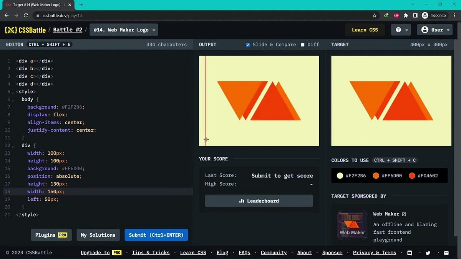Click the question mark help icon
The width and height of the screenshot is (461, 259).
click(398, 30)
